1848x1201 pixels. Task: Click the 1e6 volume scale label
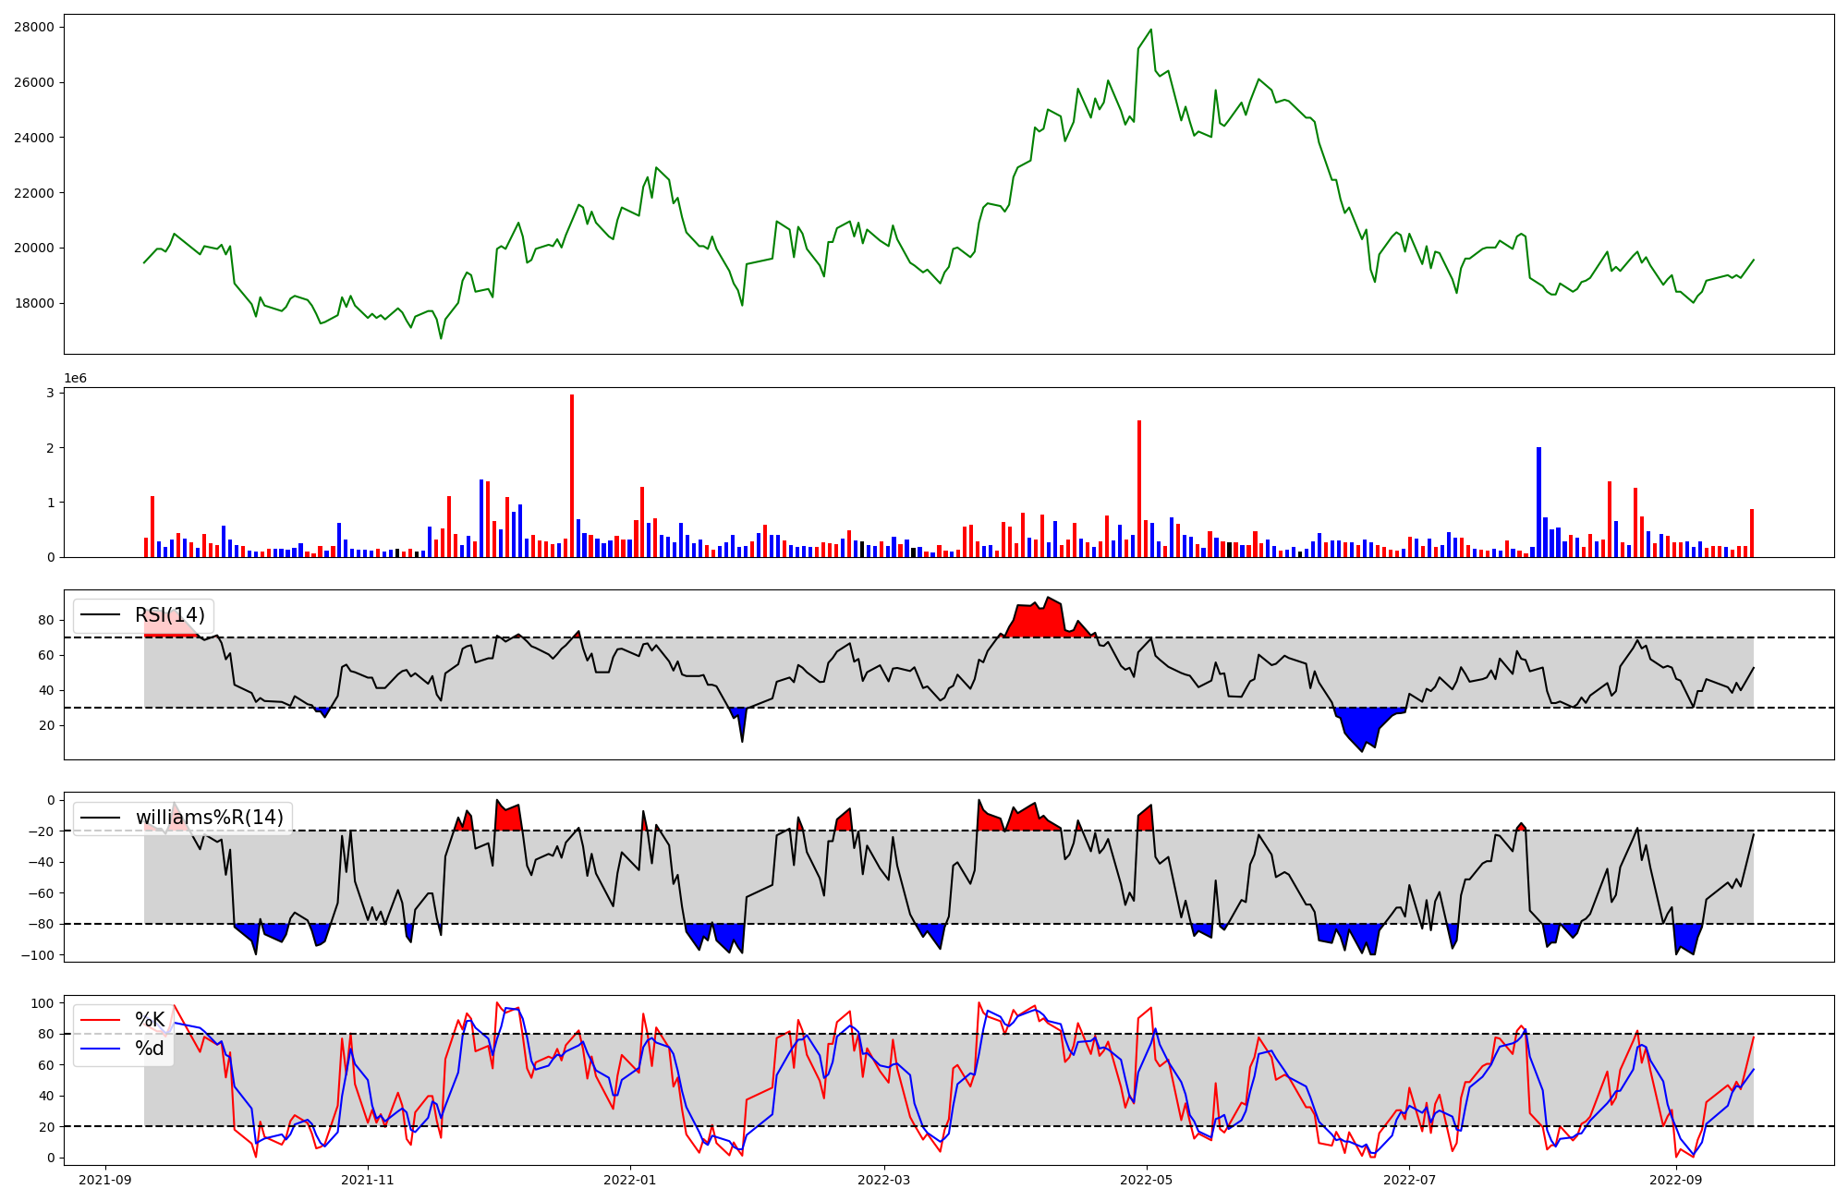[75, 378]
